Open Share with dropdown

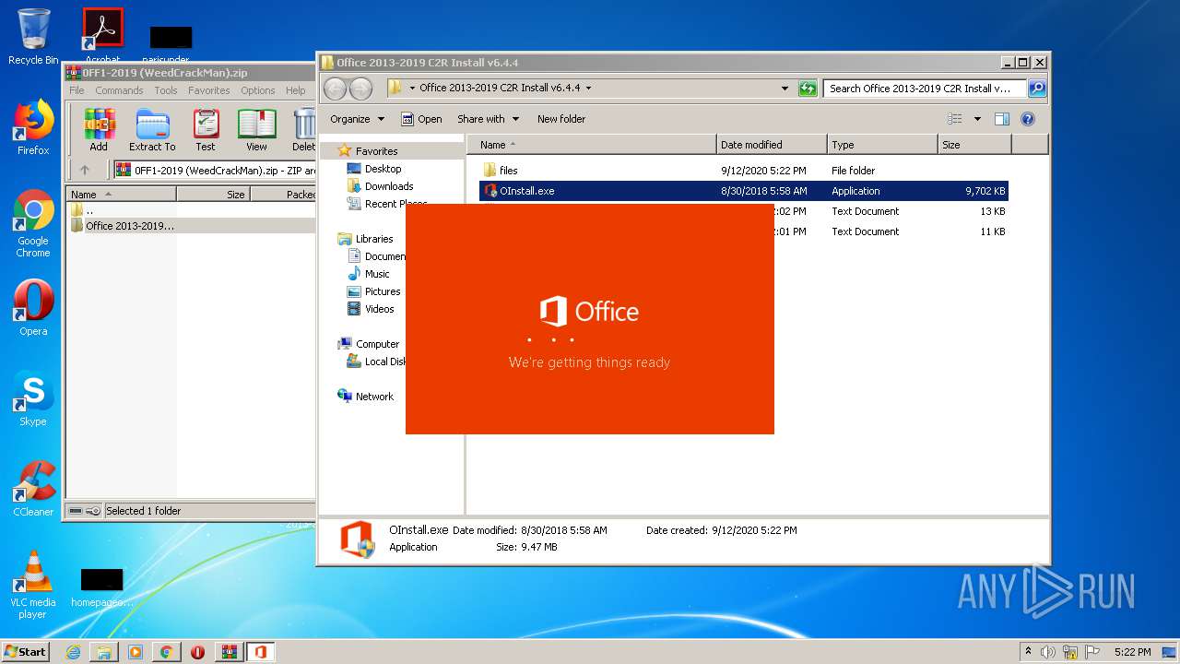click(489, 119)
